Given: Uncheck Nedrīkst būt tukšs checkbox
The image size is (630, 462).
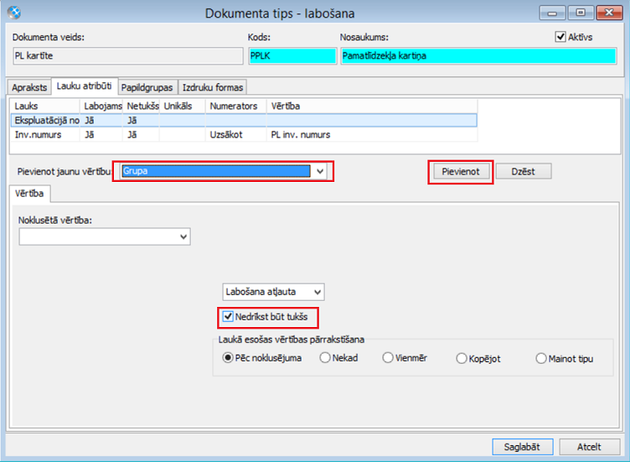Looking at the screenshot, I should click(x=228, y=316).
